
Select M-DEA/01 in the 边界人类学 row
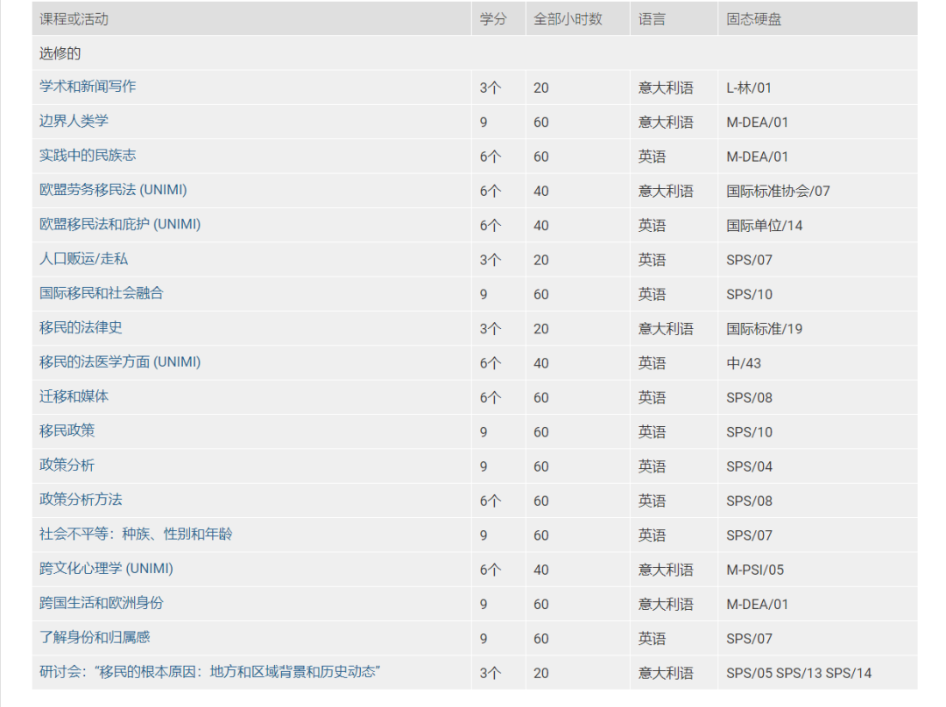[757, 122]
